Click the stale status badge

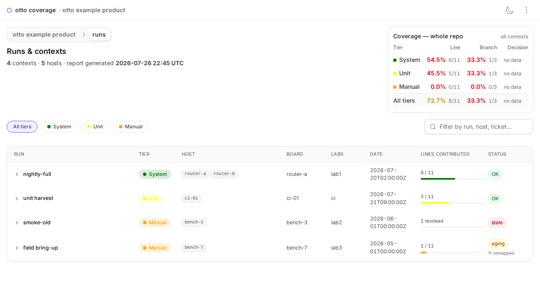point(497,223)
